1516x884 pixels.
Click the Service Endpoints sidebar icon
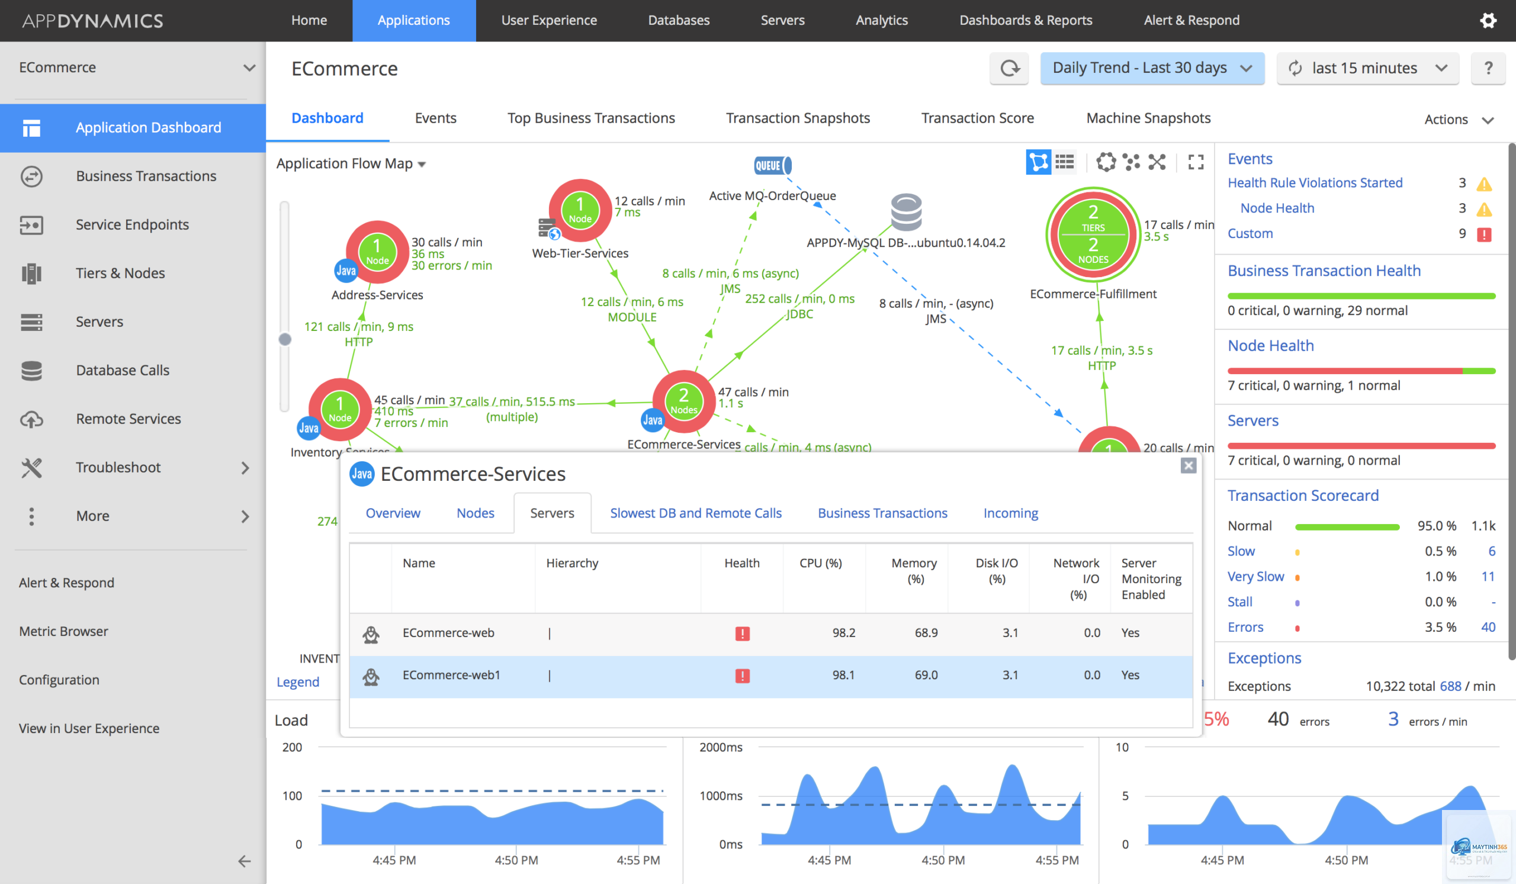click(x=31, y=225)
